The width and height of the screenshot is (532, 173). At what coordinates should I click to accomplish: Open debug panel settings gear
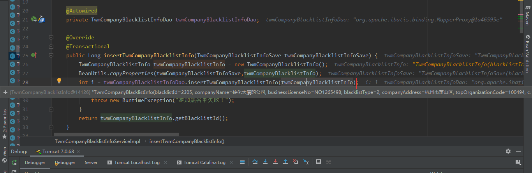[x=508, y=151]
